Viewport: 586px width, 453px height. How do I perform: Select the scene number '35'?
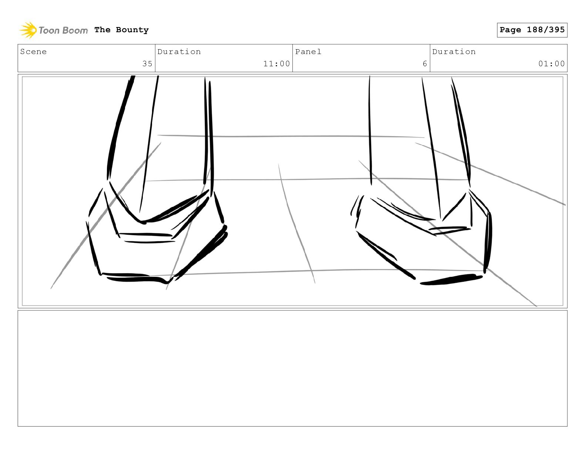click(x=147, y=64)
